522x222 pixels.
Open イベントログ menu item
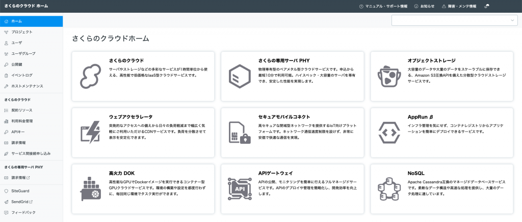[31, 75]
